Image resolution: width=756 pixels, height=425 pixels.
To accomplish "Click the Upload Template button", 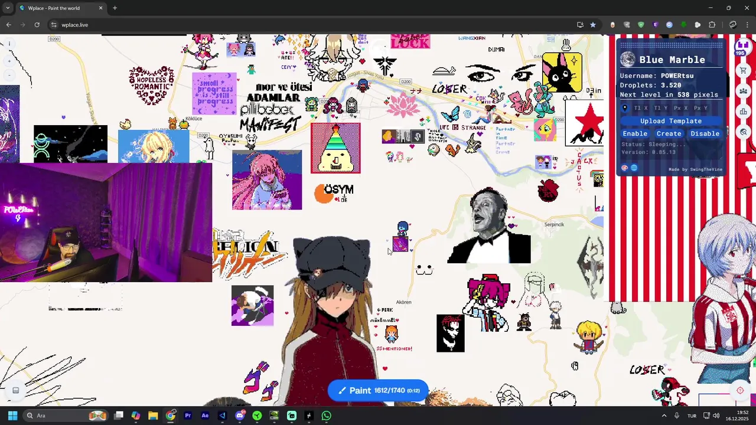I will [x=671, y=121].
